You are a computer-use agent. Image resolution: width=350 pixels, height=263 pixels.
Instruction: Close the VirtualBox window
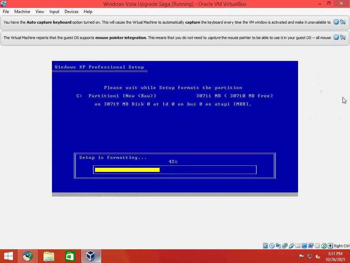(341, 3)
